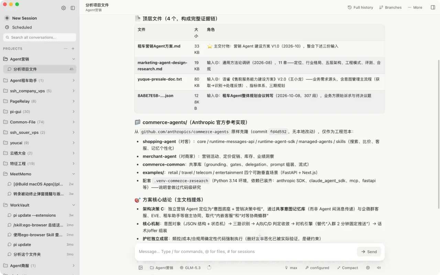Open the pi update --extensions session
The width and height of the screenshot is (440, 275).
40,215
